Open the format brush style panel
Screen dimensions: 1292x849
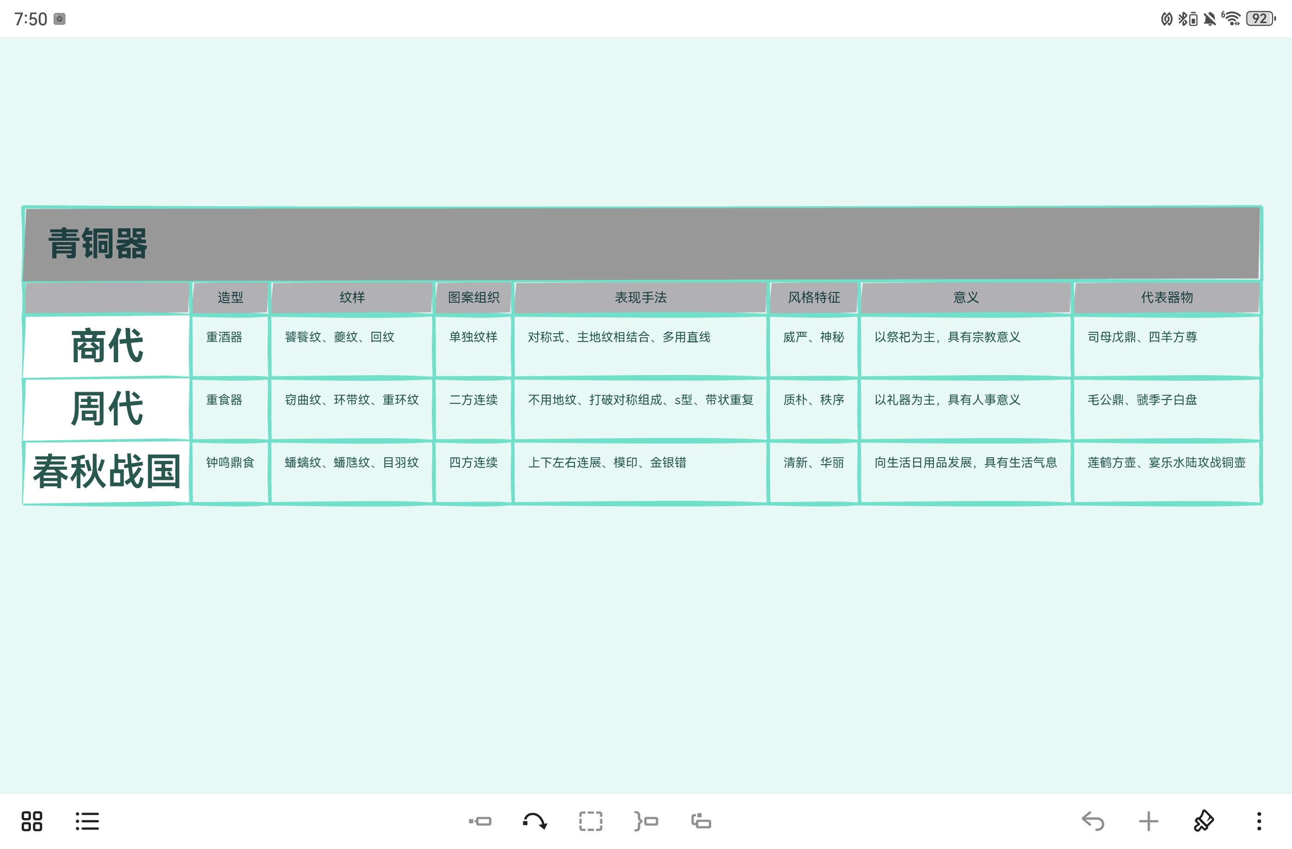coord(1203,821)
